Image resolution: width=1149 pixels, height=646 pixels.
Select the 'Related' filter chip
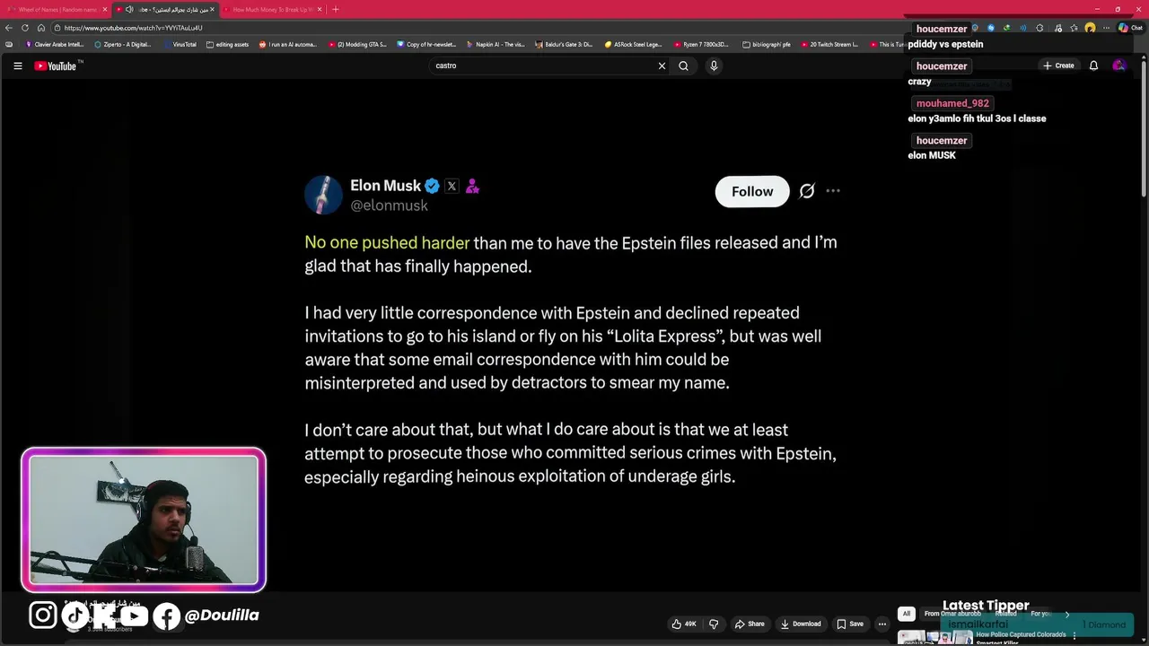[x=1005, y=614]
